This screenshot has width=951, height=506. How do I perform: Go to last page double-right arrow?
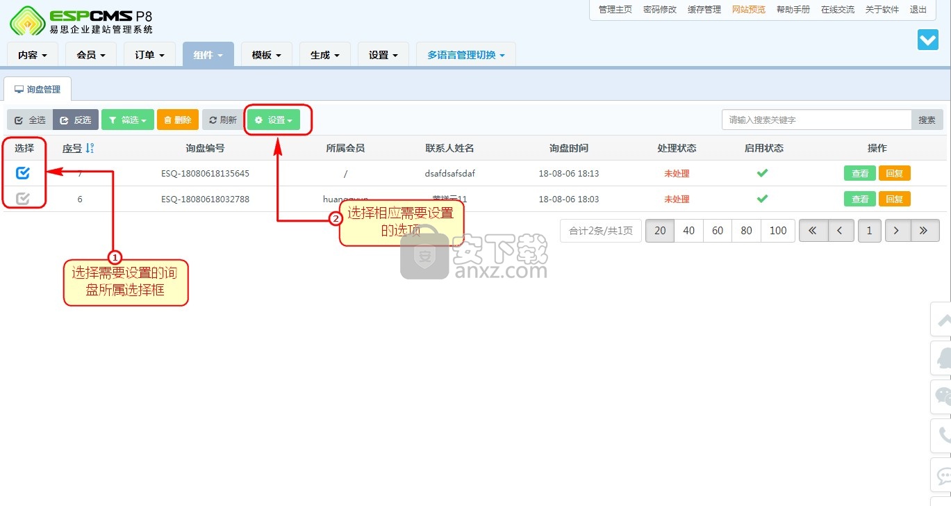tap(925, 231)
